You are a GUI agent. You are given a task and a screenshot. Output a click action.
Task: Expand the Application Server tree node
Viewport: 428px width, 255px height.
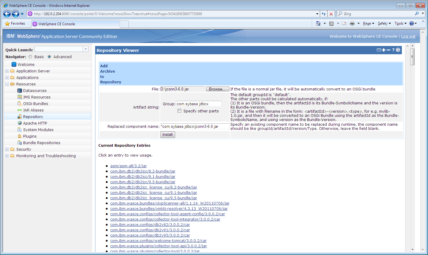(7, 71)
